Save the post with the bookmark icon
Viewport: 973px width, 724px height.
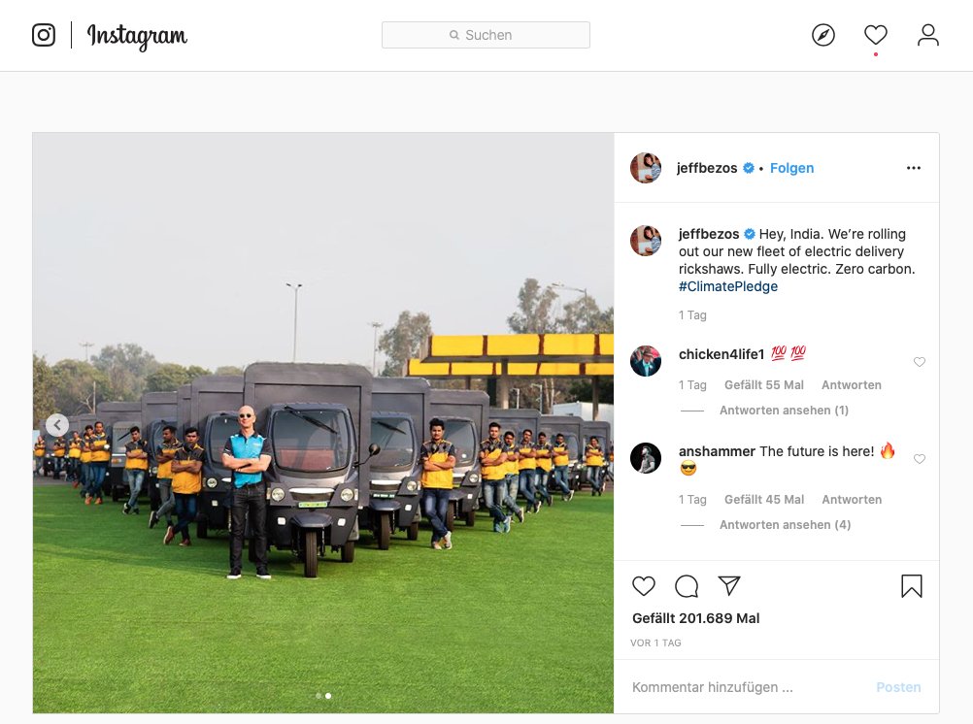pos(912,585)
